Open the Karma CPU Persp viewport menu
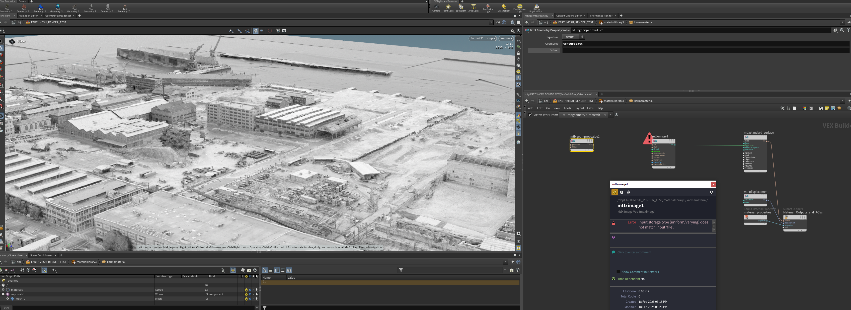The height and width of the screenshot is (310, 851). coord(482,38)
